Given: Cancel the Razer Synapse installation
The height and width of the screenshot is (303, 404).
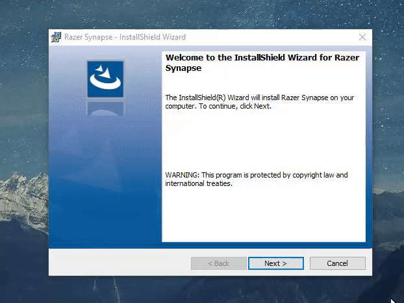Looking at the screenshot, I should click(338, 263).
